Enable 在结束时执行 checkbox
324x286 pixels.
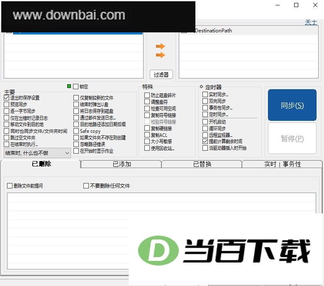(x=7, y=144)
